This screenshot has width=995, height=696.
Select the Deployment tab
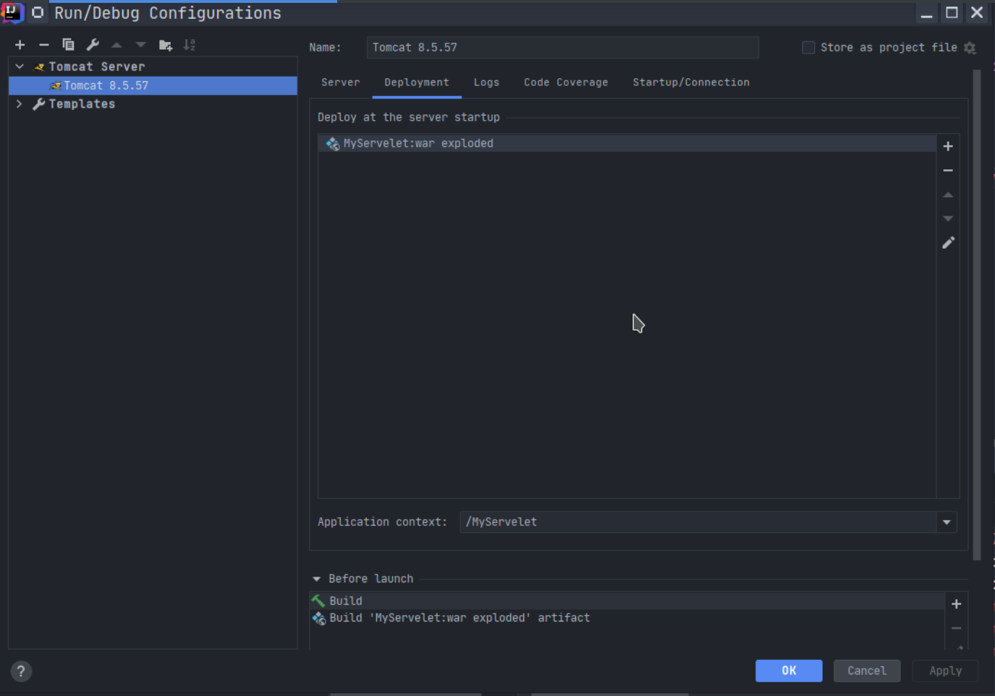[x=417, y=82]
